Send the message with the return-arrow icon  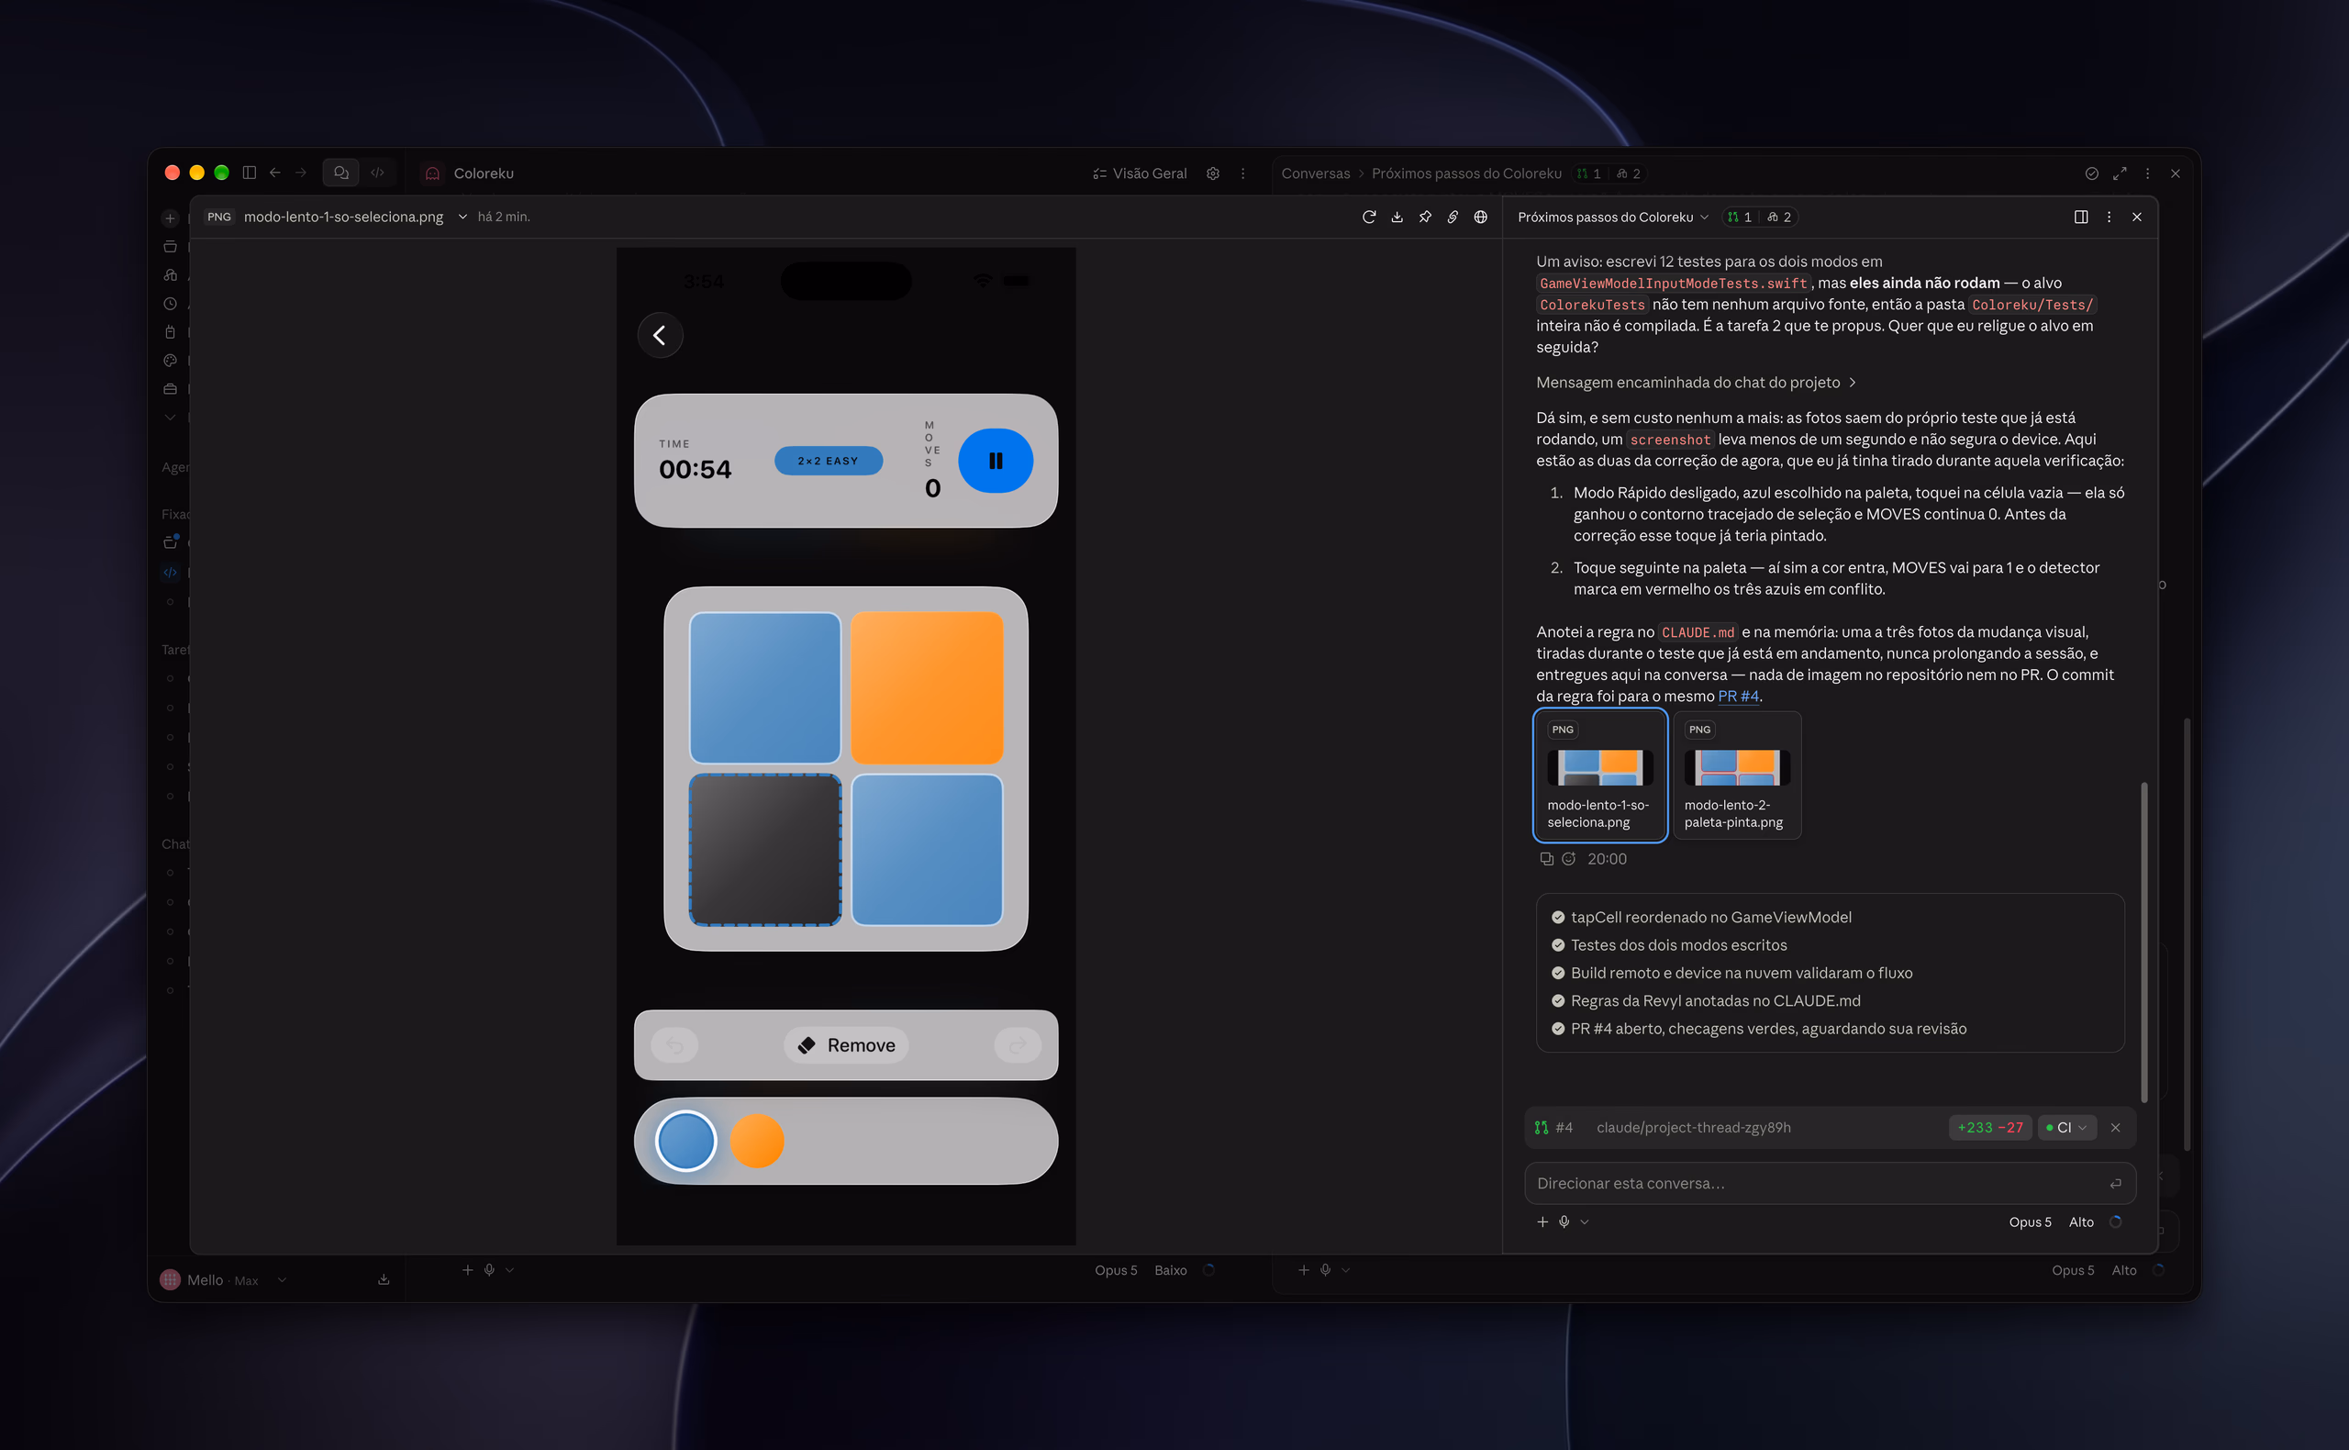coord(2115,1183)
